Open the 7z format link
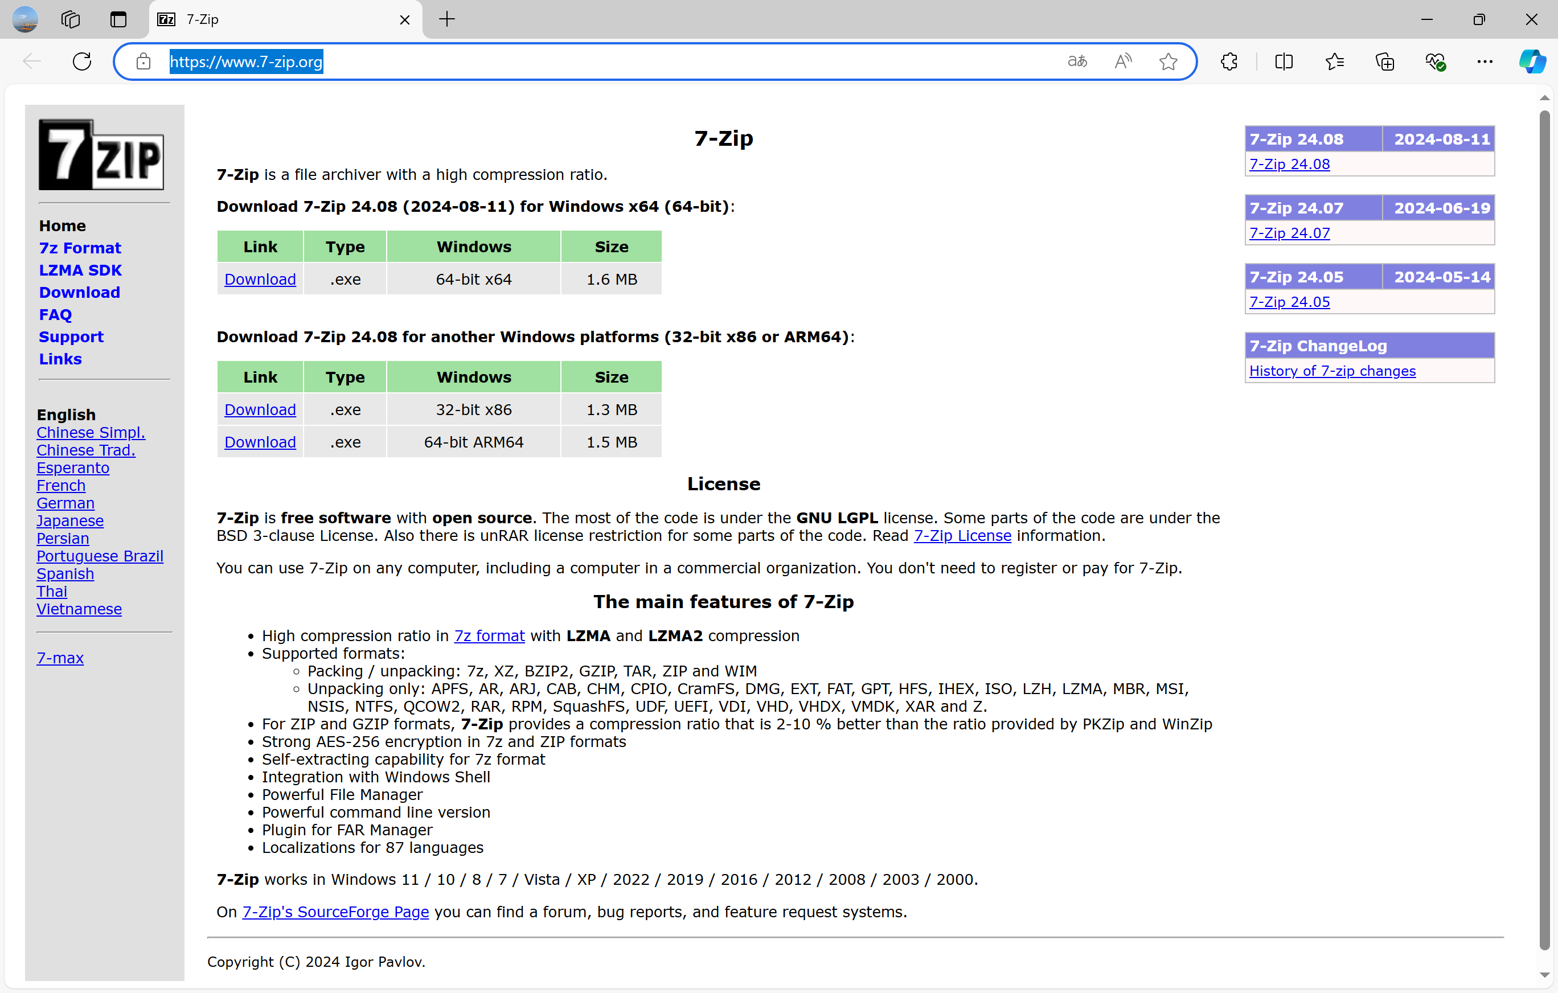Viewport: 1558px width, 993px height. (x=489, y=635)
